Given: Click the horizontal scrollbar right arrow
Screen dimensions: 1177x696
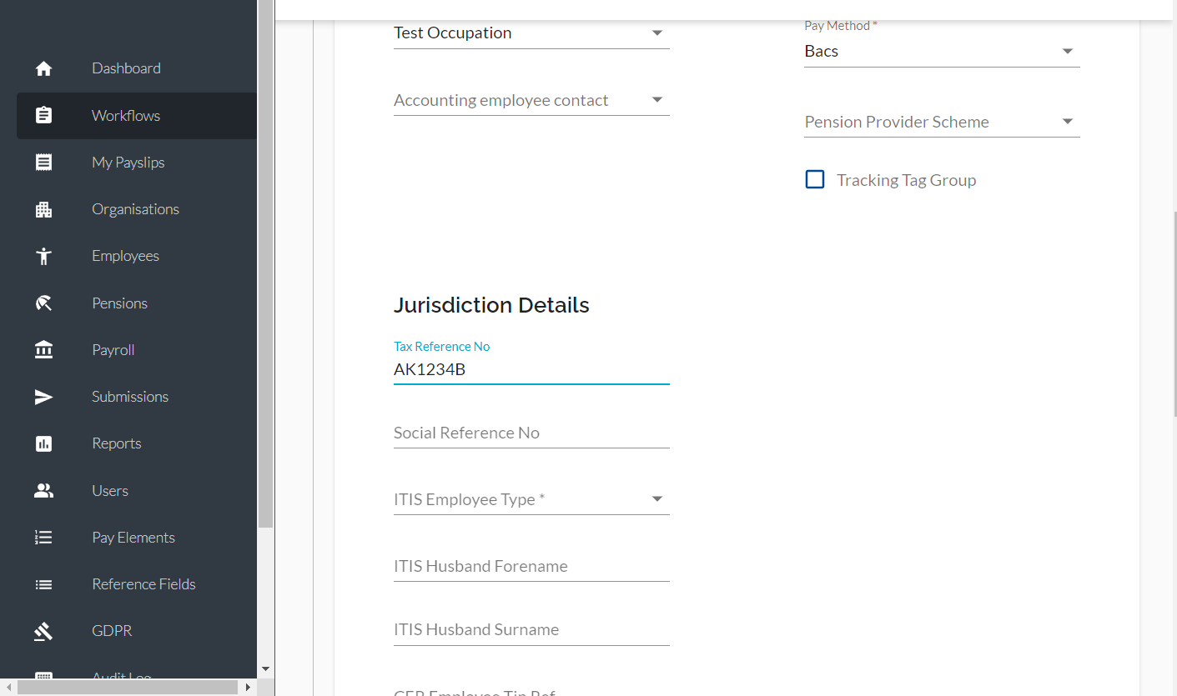Looking at the screenshot, I should click(248, 687).
